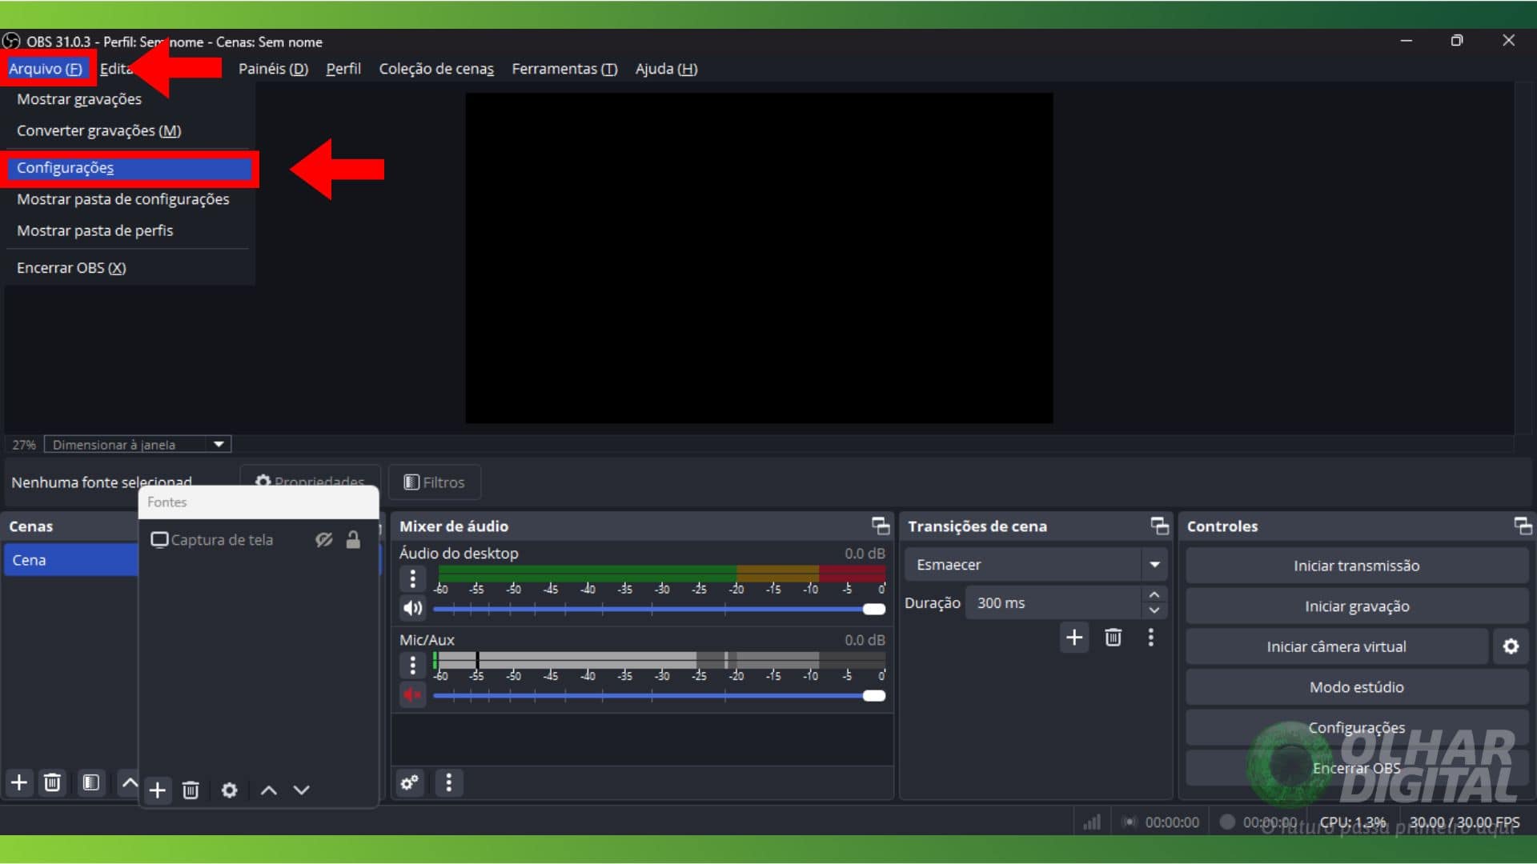Viewport: 1537px width, 864px height.
Task: Expand the Dimensionar à janela dropdown
Action: (219, 444)
